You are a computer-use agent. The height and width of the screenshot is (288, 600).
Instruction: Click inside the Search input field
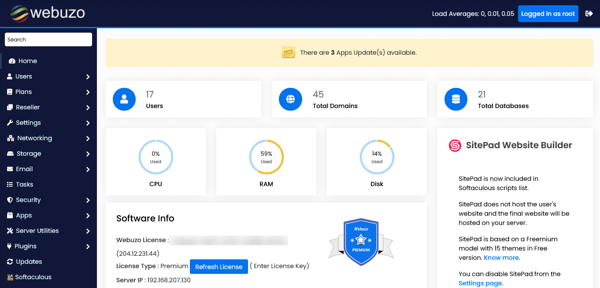pos(48,39)
